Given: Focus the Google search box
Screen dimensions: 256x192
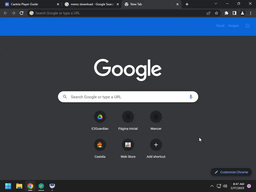Looking at the screenshot, I should [128, 97].
